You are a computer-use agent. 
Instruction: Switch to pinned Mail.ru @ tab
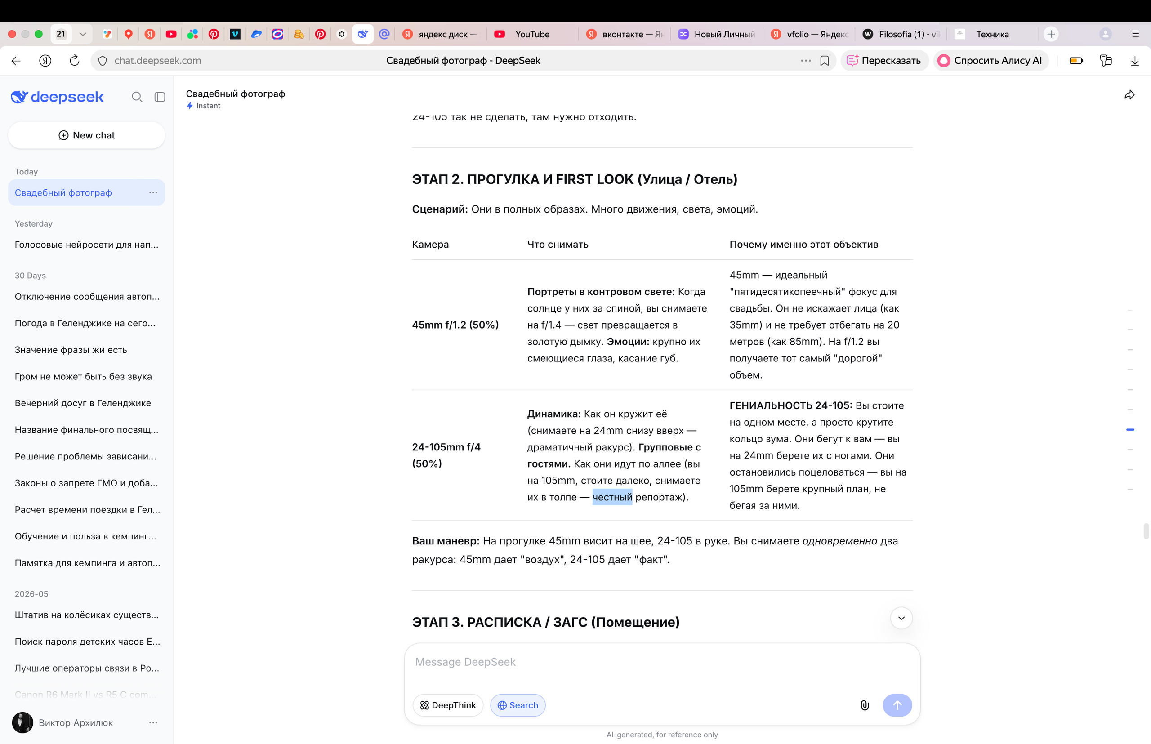pos(384,34)
